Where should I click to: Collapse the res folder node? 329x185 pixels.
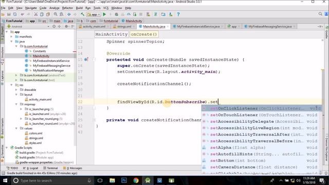(x=11, y=85)
